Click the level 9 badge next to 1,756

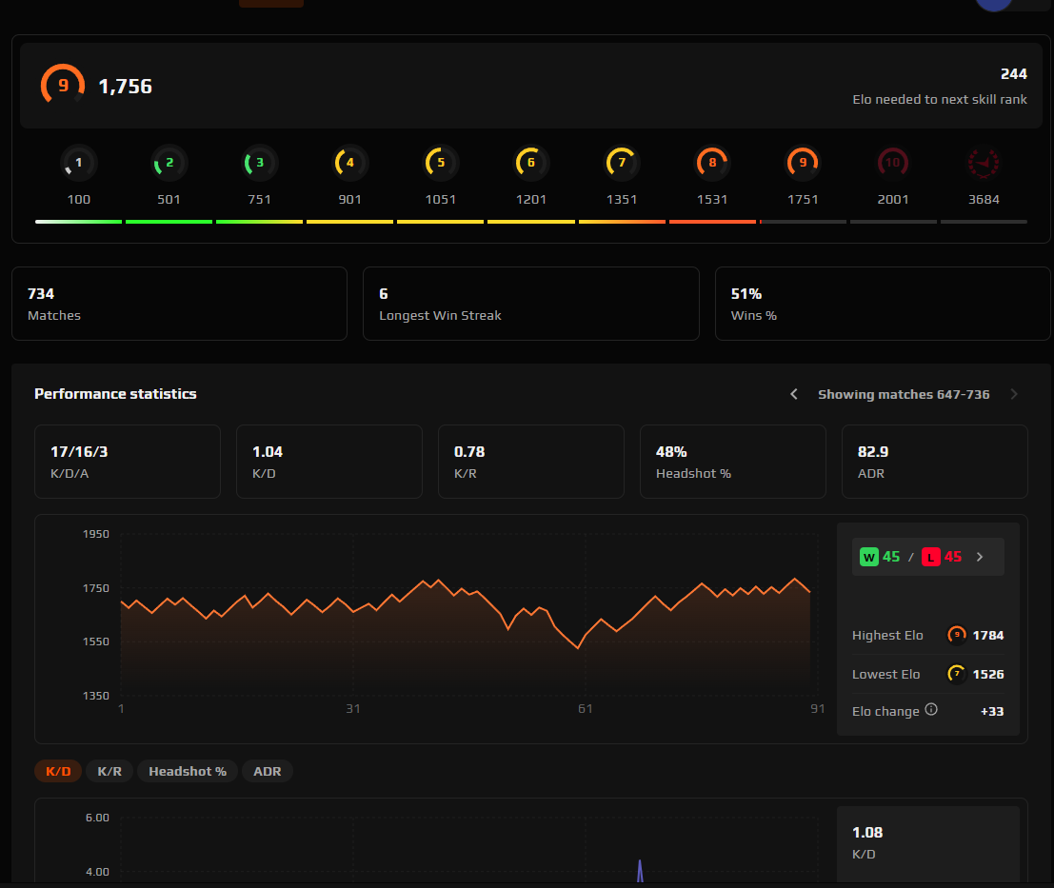coord(62,85)
